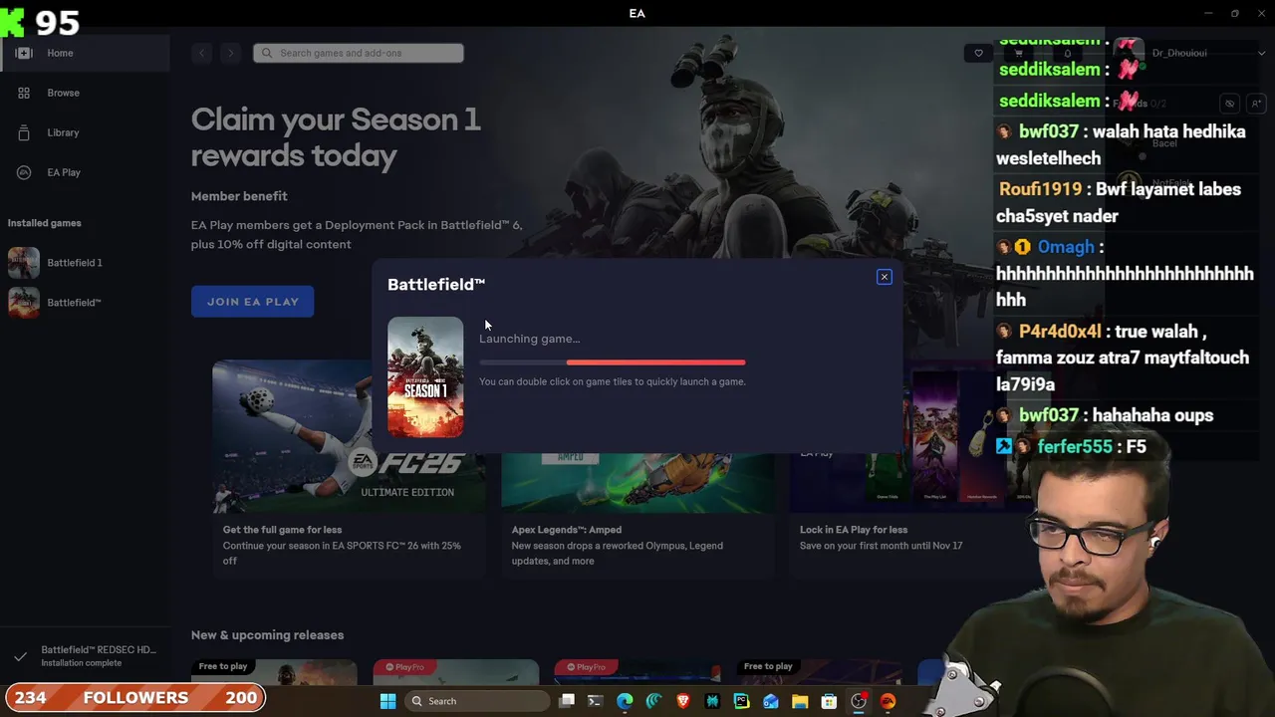
Task: Click the Claim your Season 1 rewards headline
Action: [336, 137]
